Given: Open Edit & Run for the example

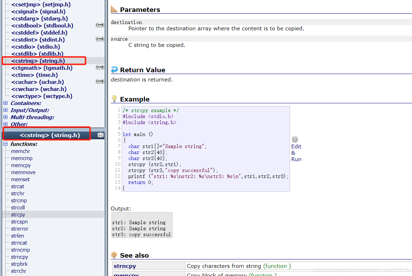Looking at the screenshot, I should [x=296, y=153].
